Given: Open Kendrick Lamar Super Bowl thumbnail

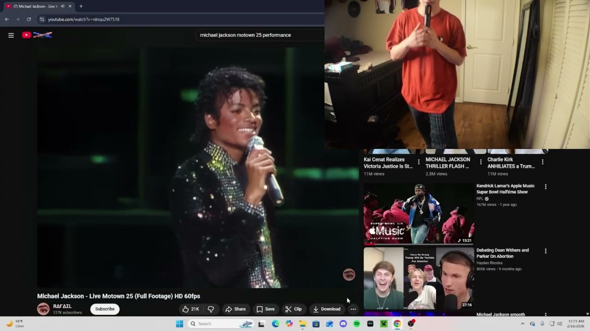Looking at the screenshot, I should tap(419, 214).
